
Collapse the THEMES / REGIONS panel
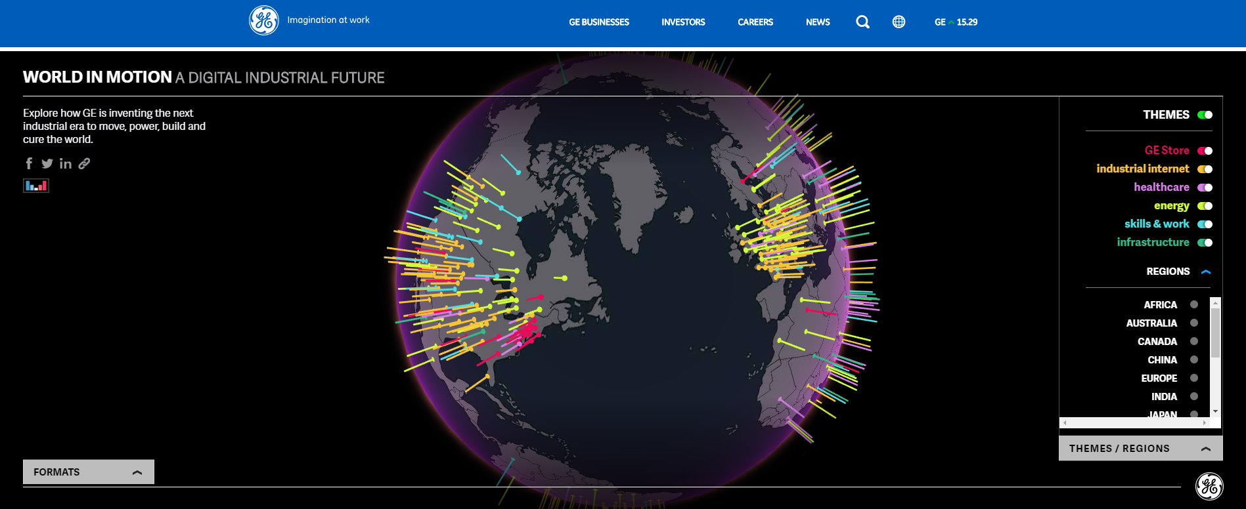click(1141, 448)
